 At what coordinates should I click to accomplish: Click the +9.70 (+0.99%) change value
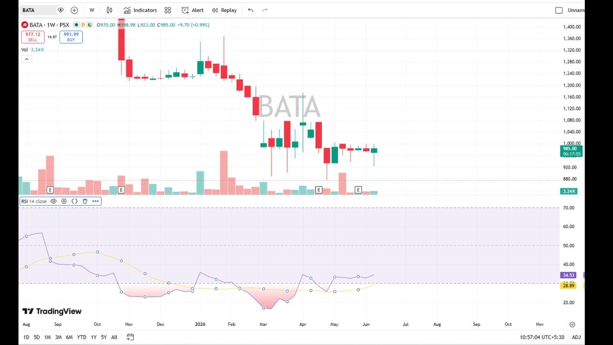(x=193, y=25)
